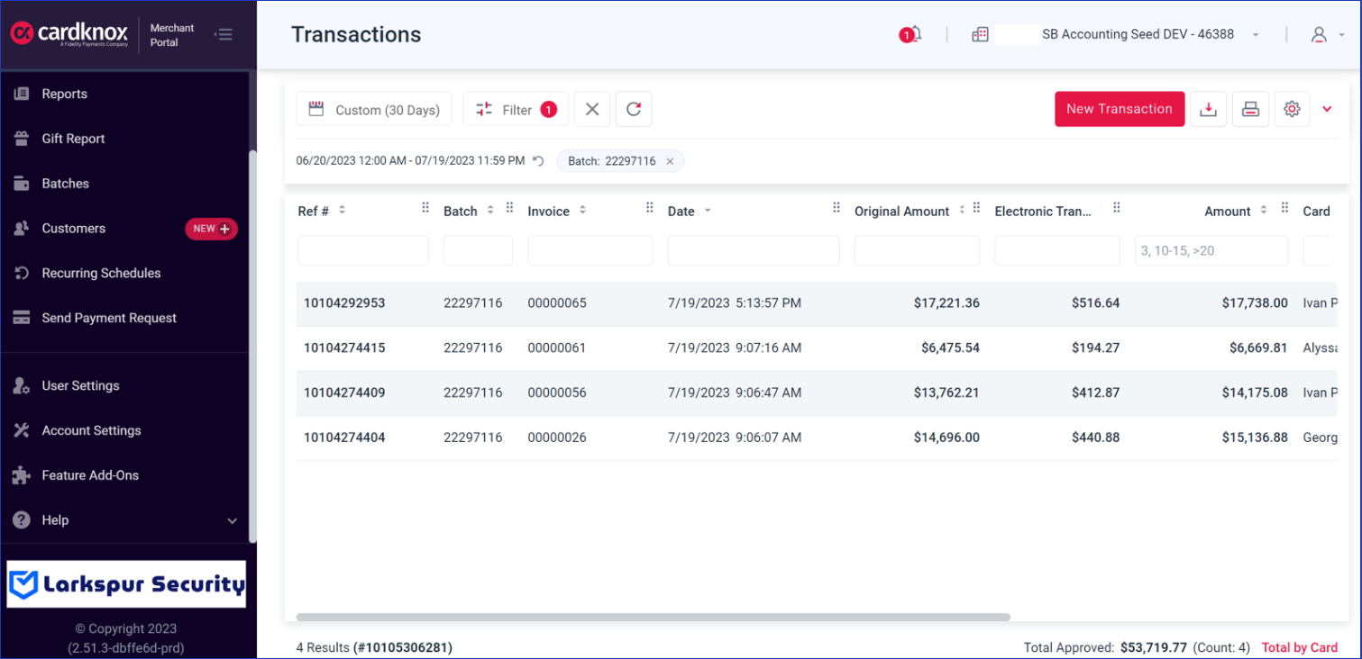The image size is (1362, 659).
Task: Click the sidebar vertical scrollbar
Action: [x=252, y=347]
